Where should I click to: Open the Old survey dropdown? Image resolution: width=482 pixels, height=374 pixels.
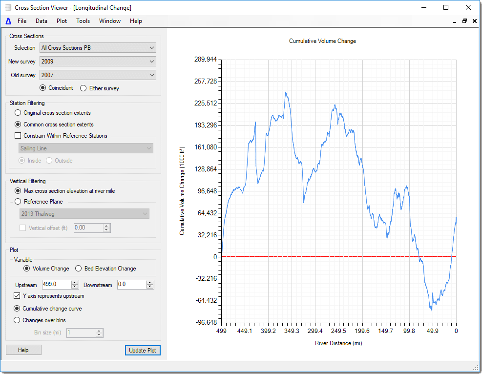coord(151,75)
